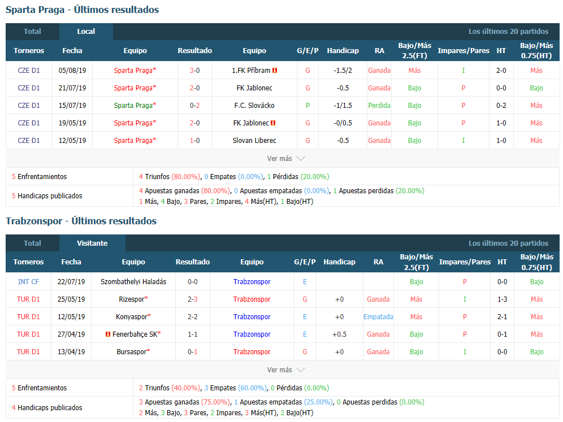563x422 pixels.
Task: Click INT CF tournament in 22/07/19 row
Action: point(28,282)
